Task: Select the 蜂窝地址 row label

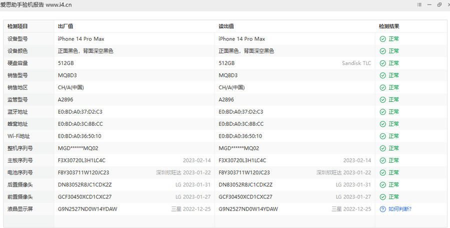Action: click(x=17, y=124)
